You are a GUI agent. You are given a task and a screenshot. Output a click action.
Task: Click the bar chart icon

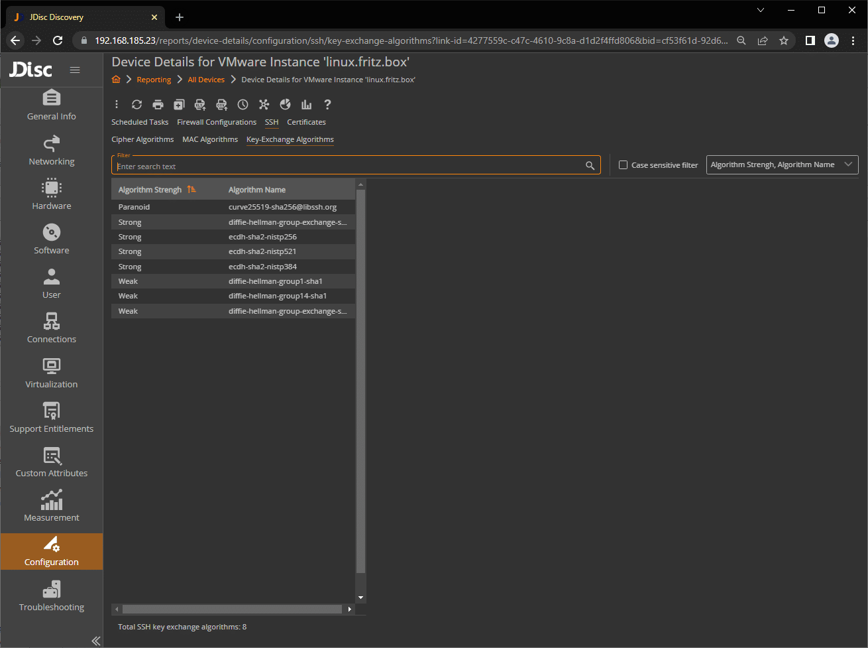[x=306, y=105]
